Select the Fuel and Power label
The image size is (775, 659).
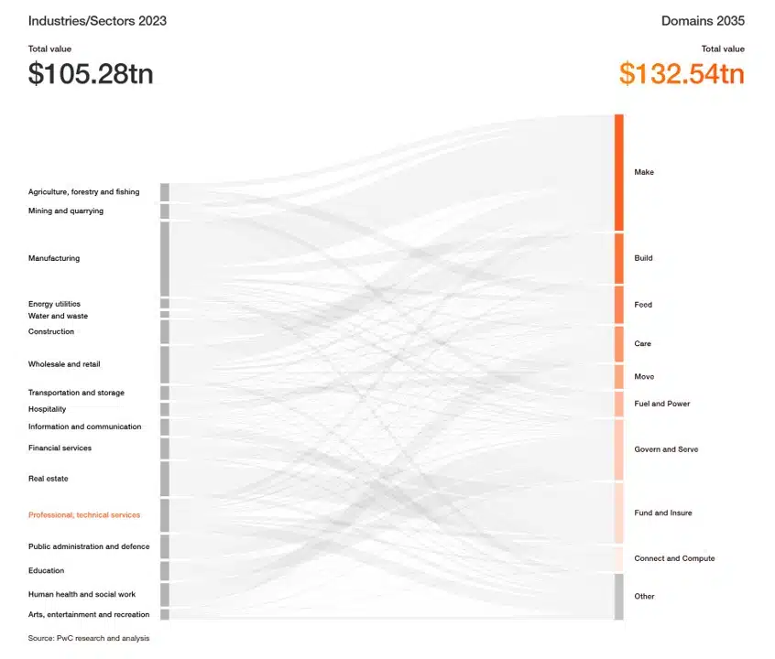[x=661, y=404]
